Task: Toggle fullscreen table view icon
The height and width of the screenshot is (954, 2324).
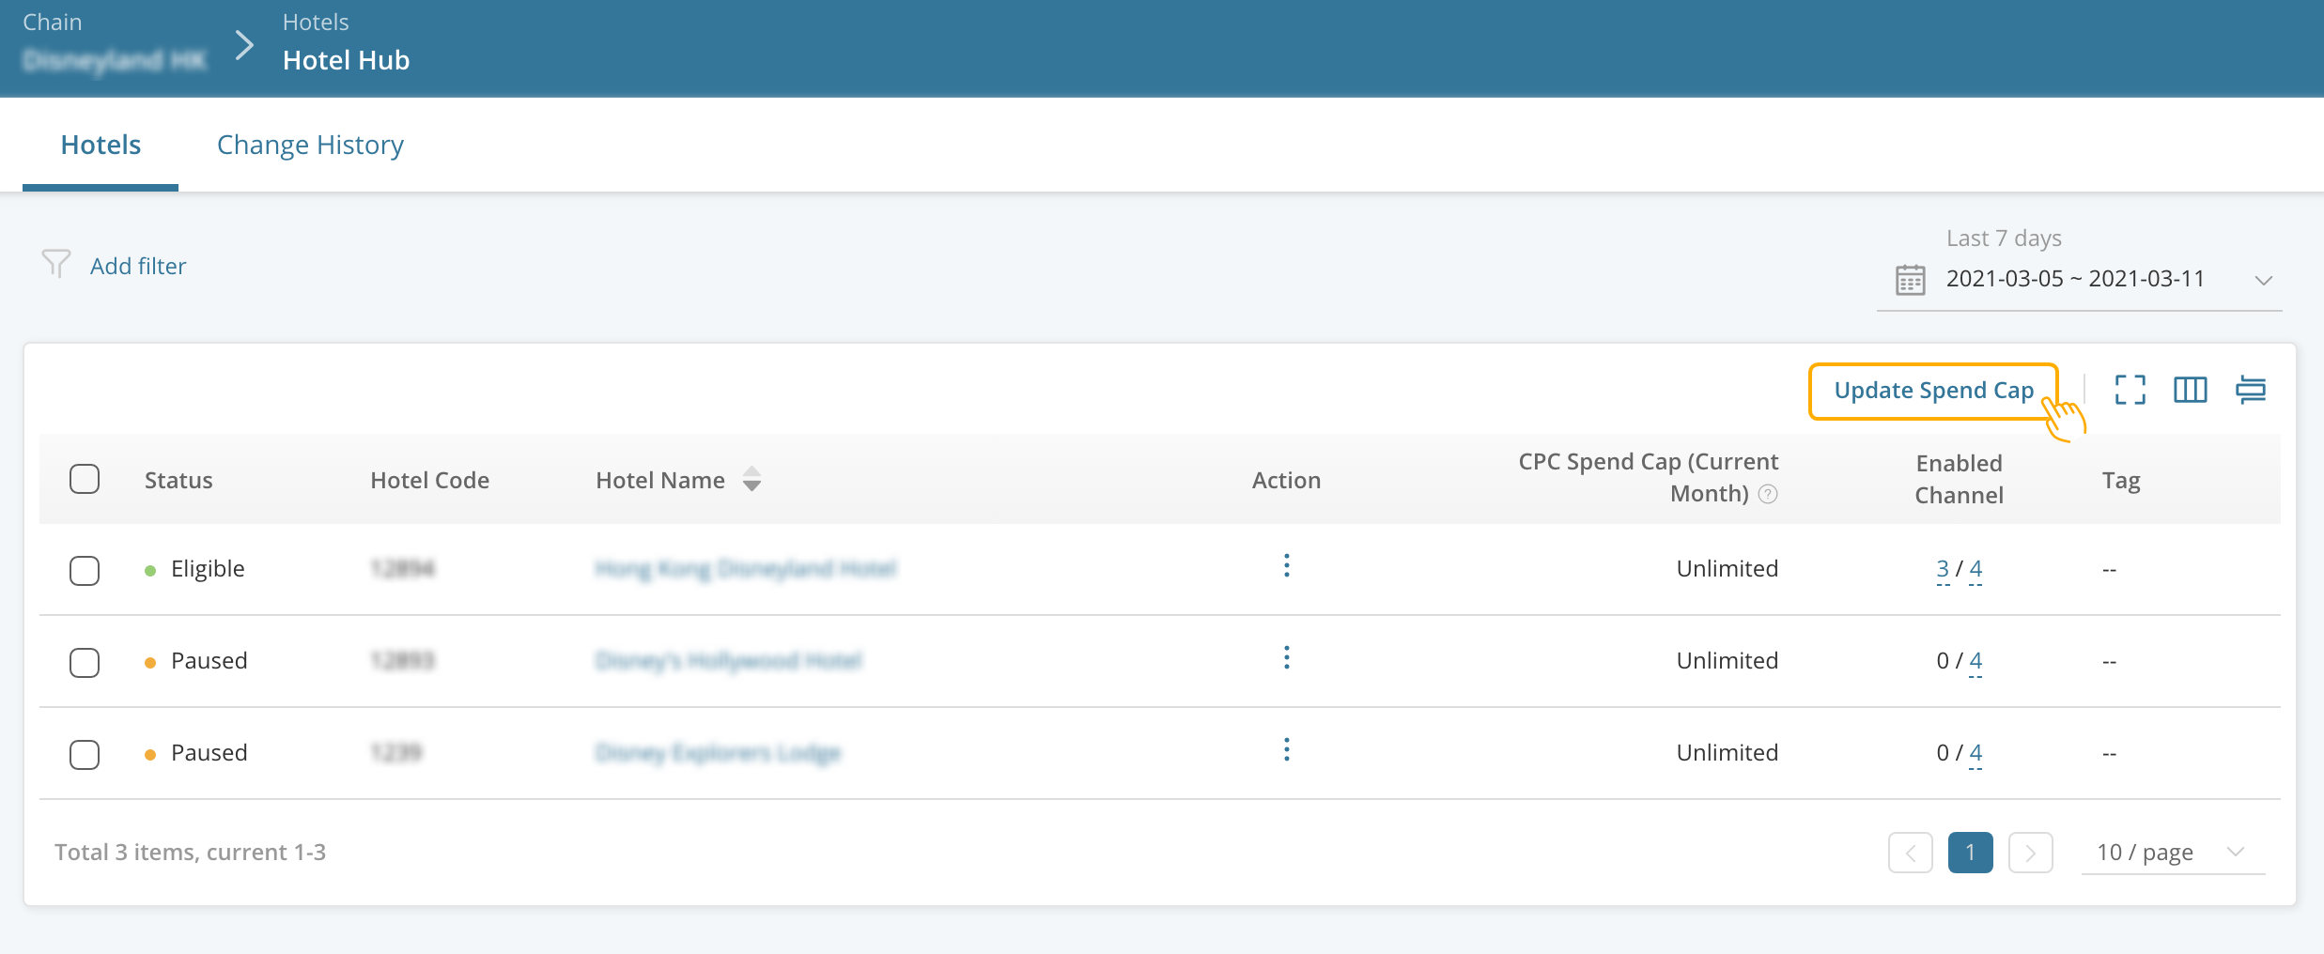Action: (x=2130, y=390)
